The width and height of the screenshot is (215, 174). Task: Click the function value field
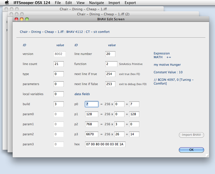pos(111,64)
